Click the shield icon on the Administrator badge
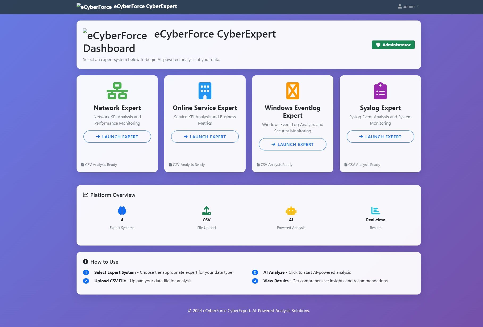 click(379, 45)
